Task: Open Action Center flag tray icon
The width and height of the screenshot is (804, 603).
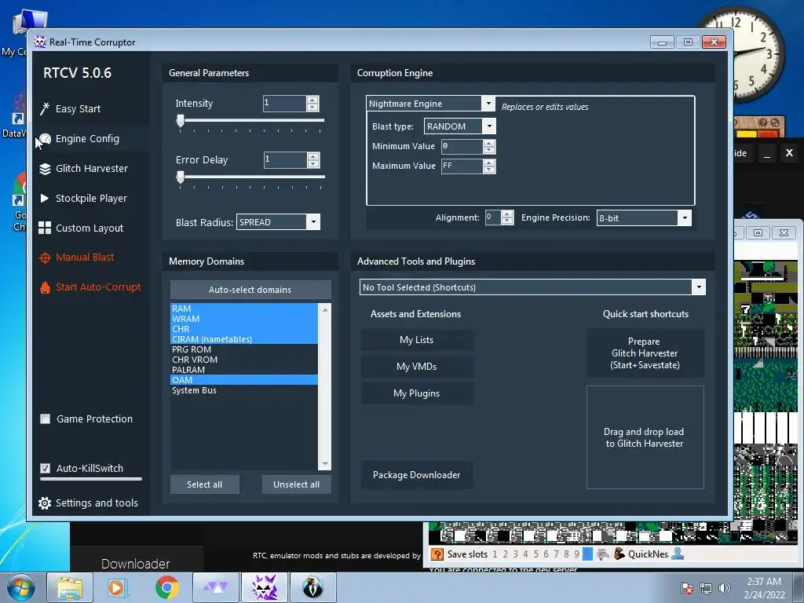Action: 686,588
